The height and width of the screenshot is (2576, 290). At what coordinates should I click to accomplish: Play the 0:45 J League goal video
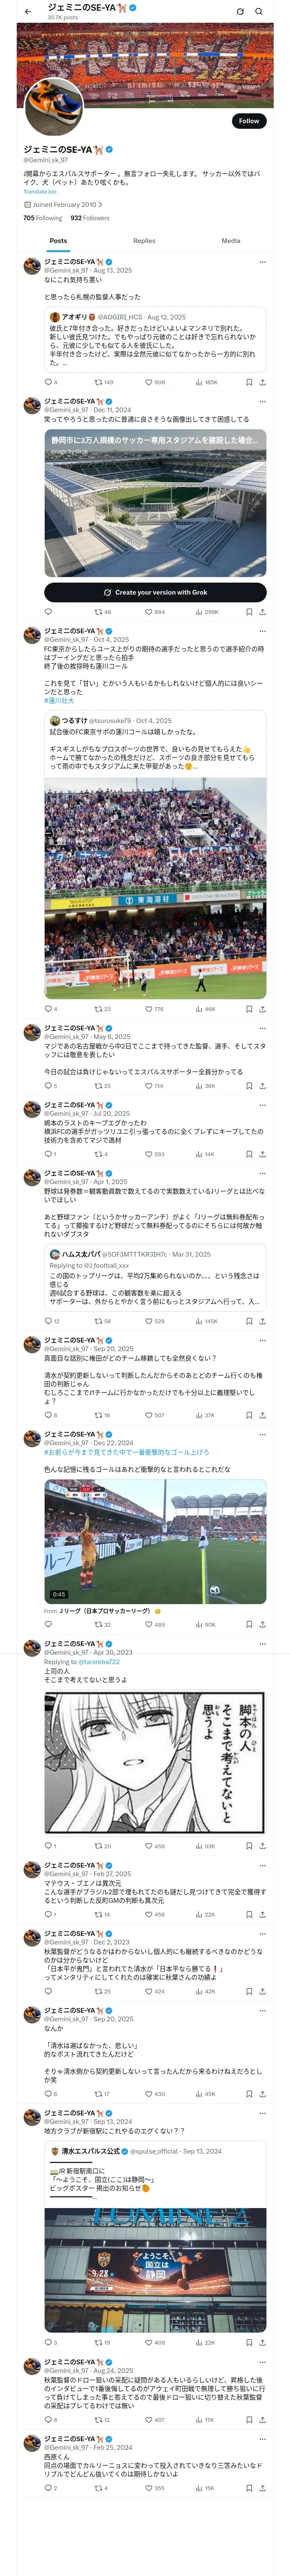[x=155, y=1541]
